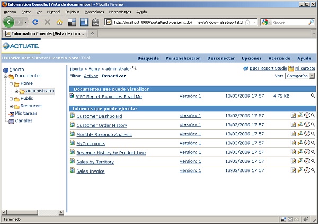Click the URL address field
The height and width of the screenshot is (224, 318).
(x=179, y=22)
